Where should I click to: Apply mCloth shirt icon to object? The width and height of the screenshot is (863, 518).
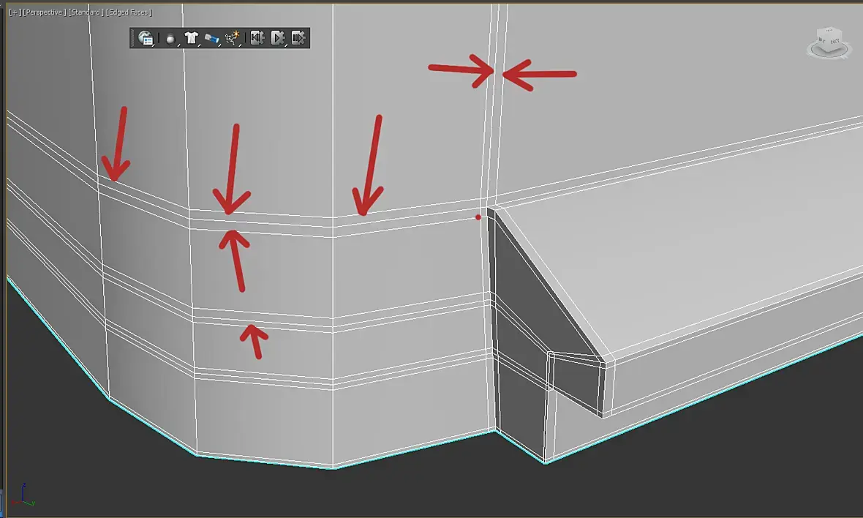191,38
